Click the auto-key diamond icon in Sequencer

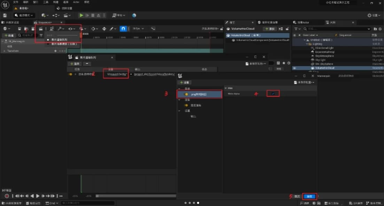pyautogui.click(x=104, y=29)
